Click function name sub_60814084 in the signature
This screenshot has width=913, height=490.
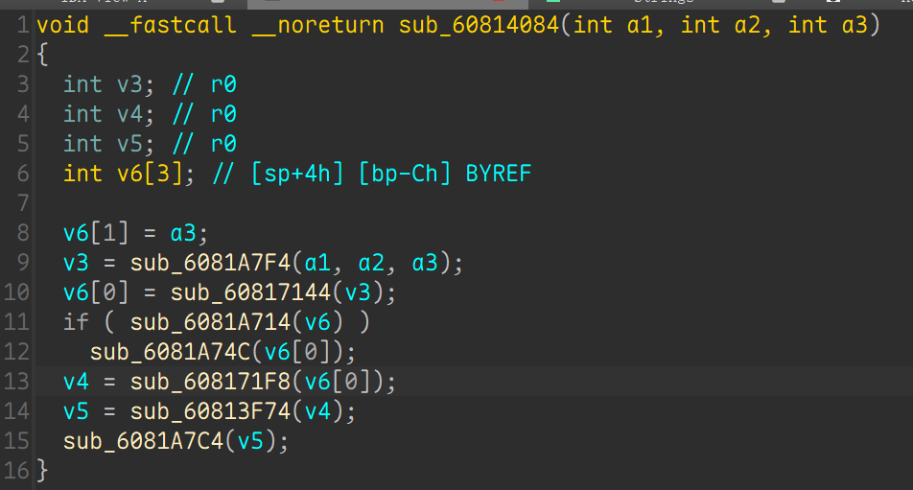(479, 25)
